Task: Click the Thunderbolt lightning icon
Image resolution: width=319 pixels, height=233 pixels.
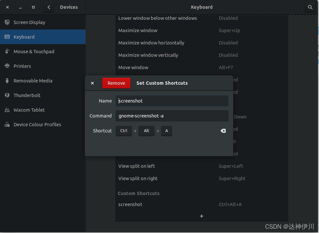Action: 7,95
